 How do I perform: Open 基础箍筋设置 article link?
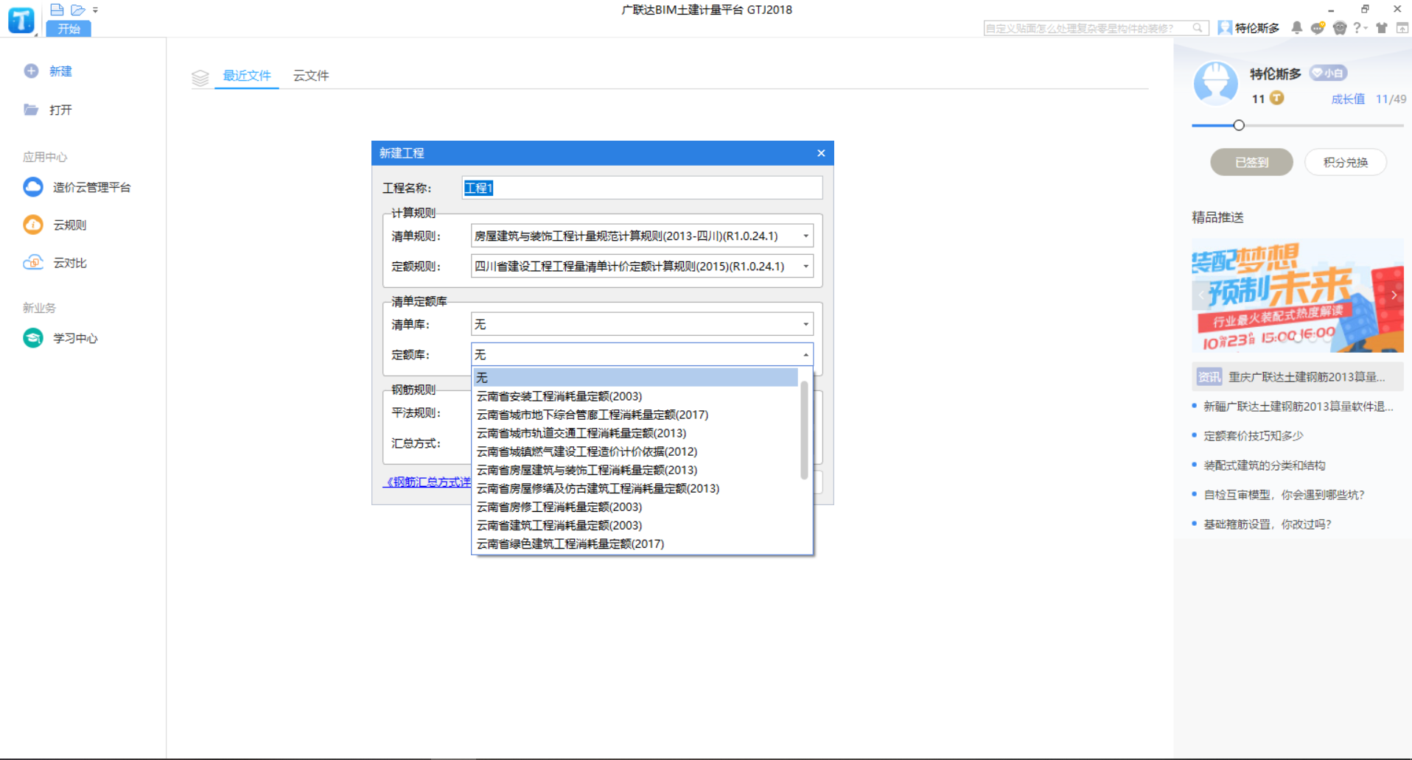coord(1268,524)
